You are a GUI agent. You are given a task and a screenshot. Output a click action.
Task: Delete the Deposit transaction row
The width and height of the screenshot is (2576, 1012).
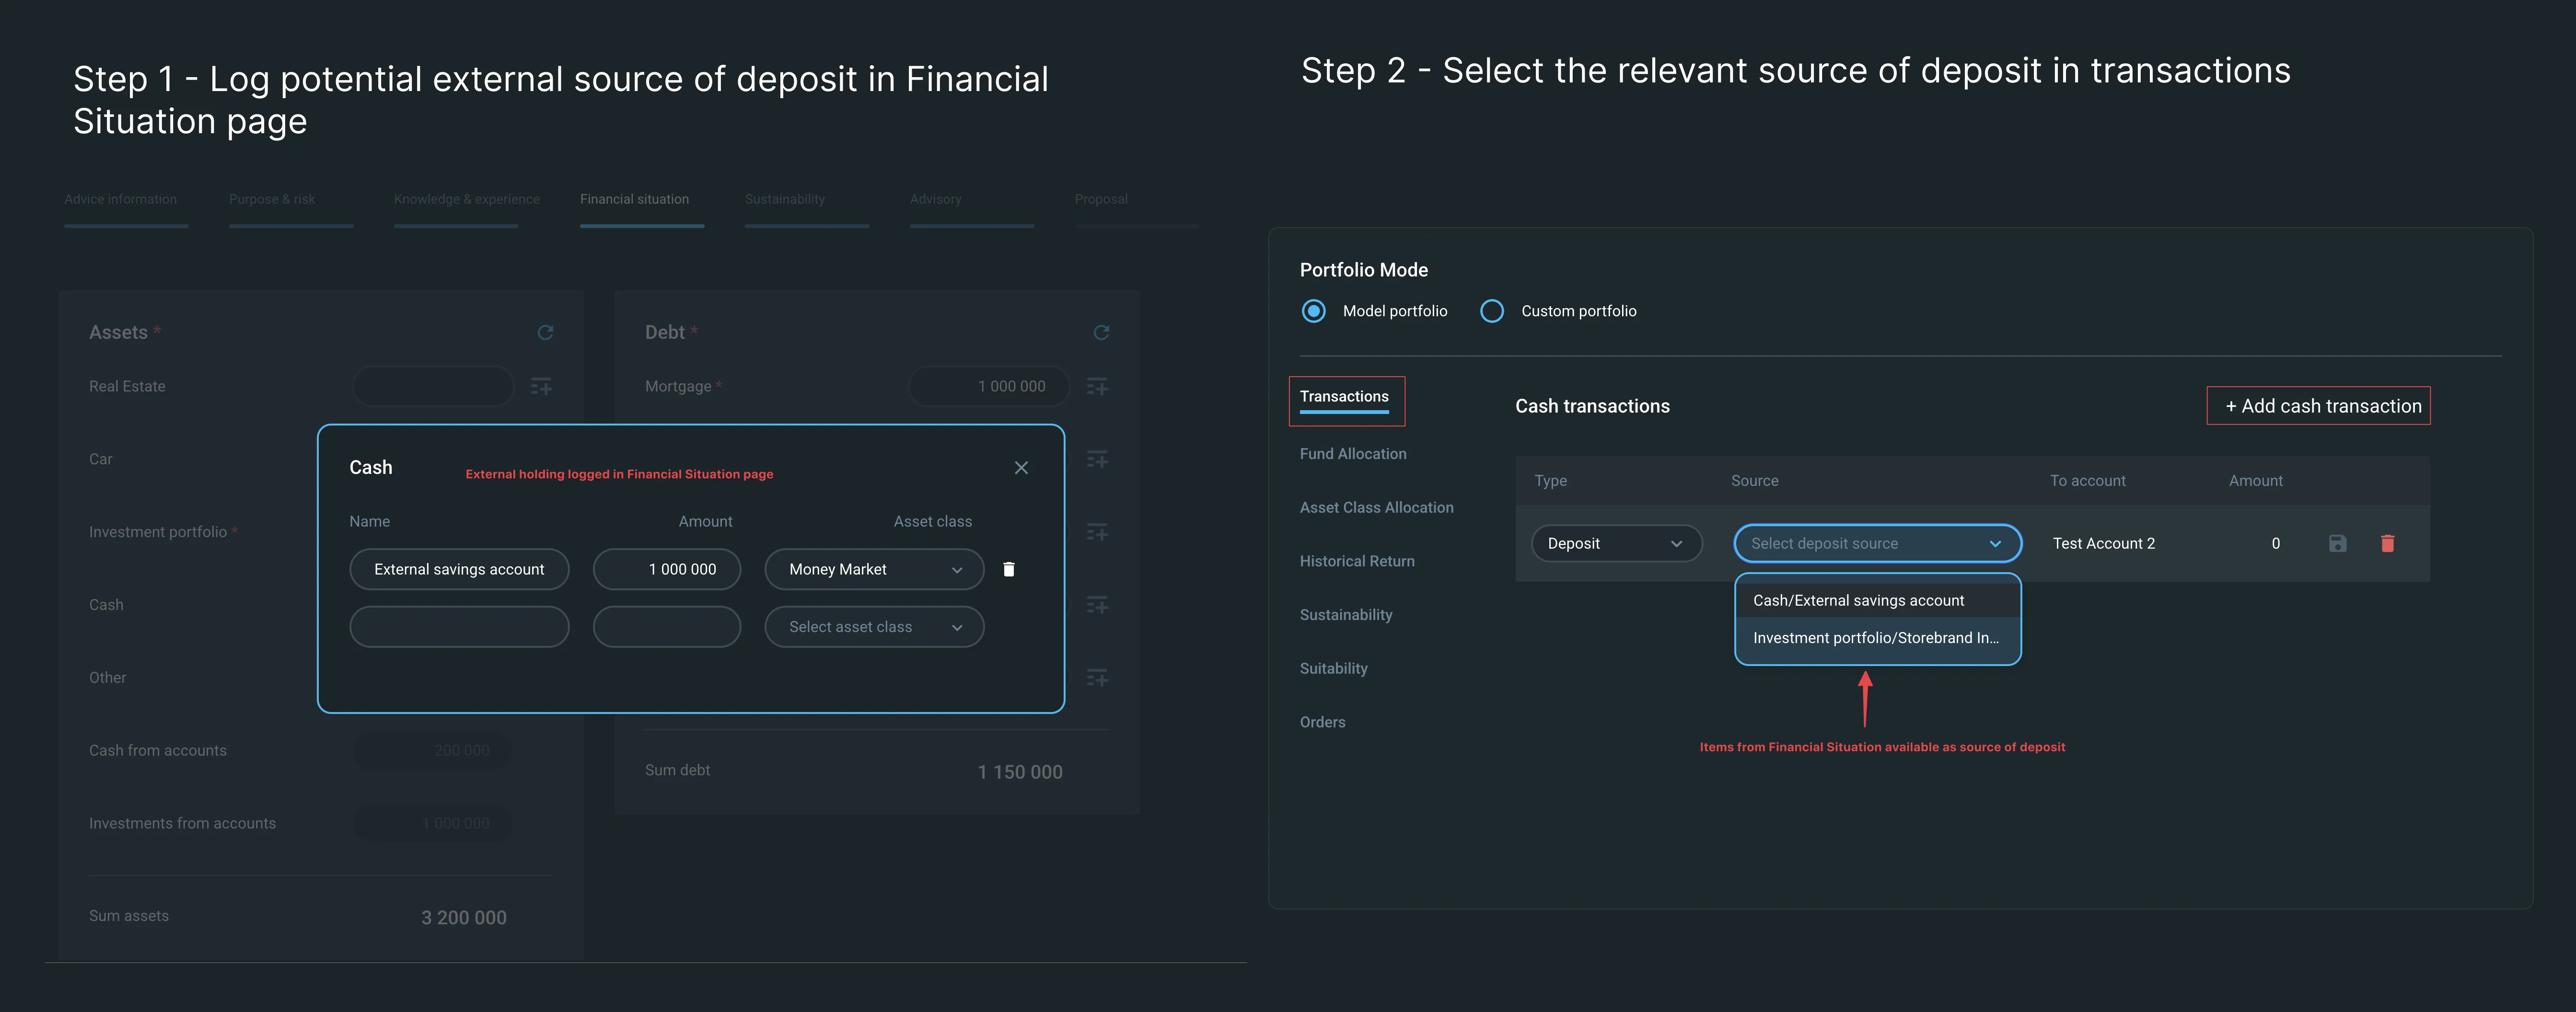click(2387, 543)
